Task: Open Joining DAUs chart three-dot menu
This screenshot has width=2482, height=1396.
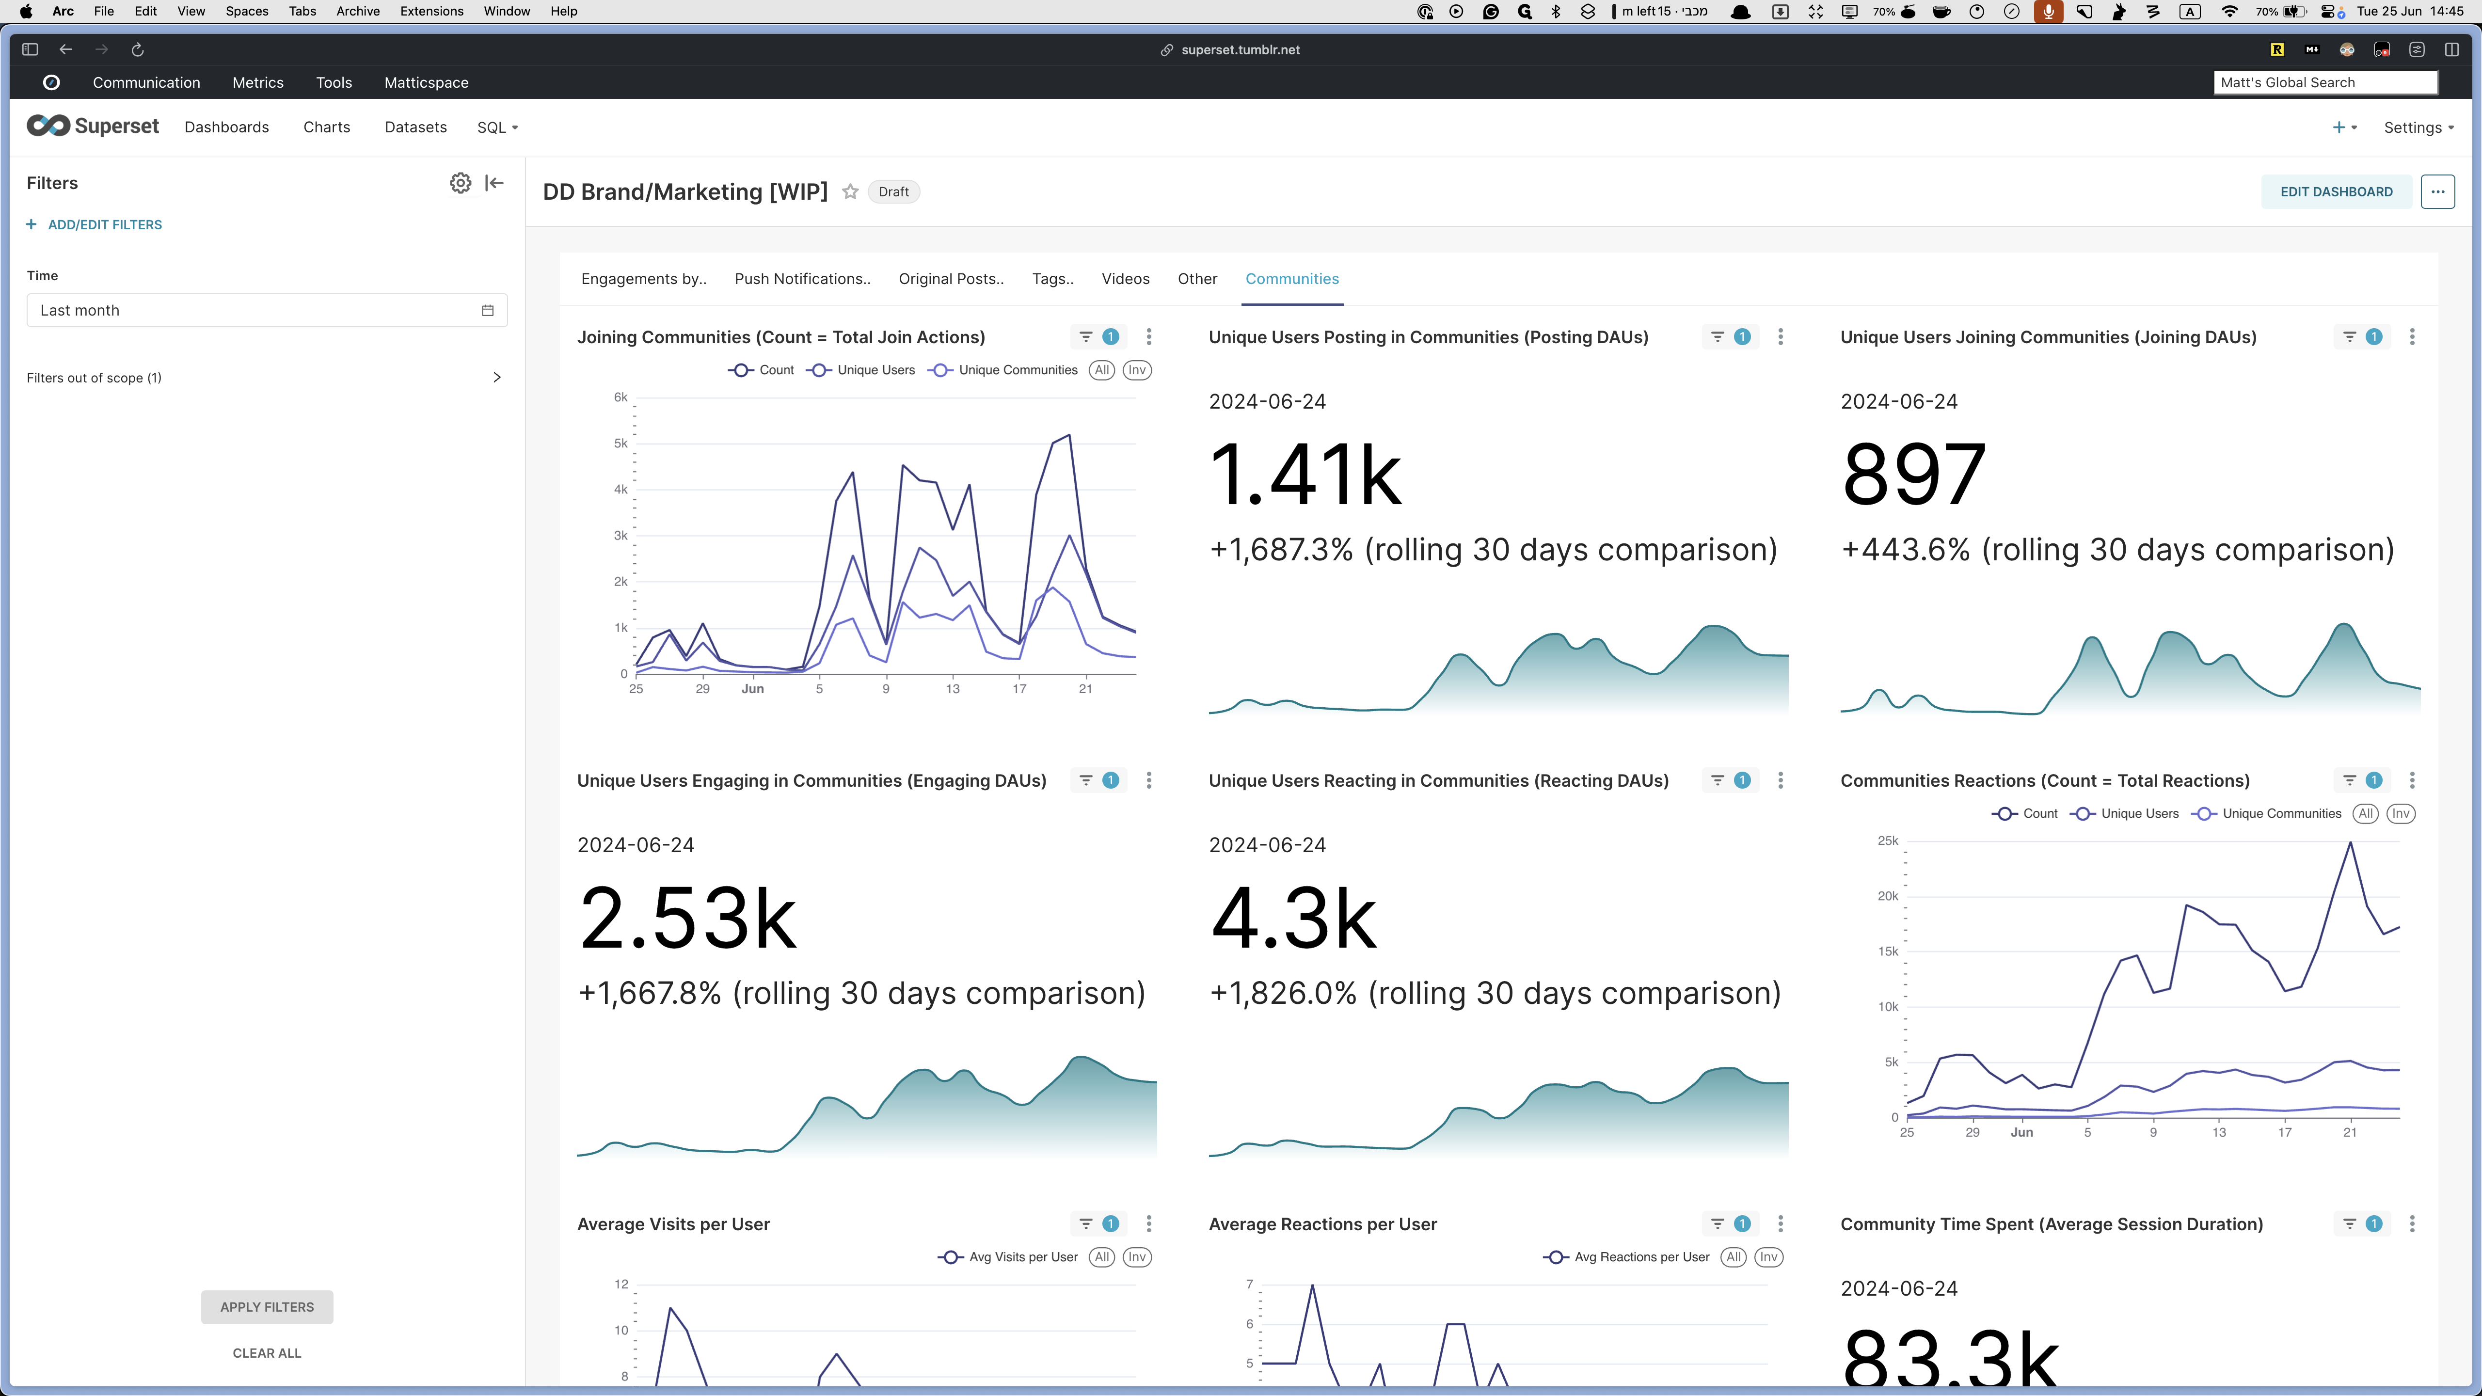Action: (2412, 337)
